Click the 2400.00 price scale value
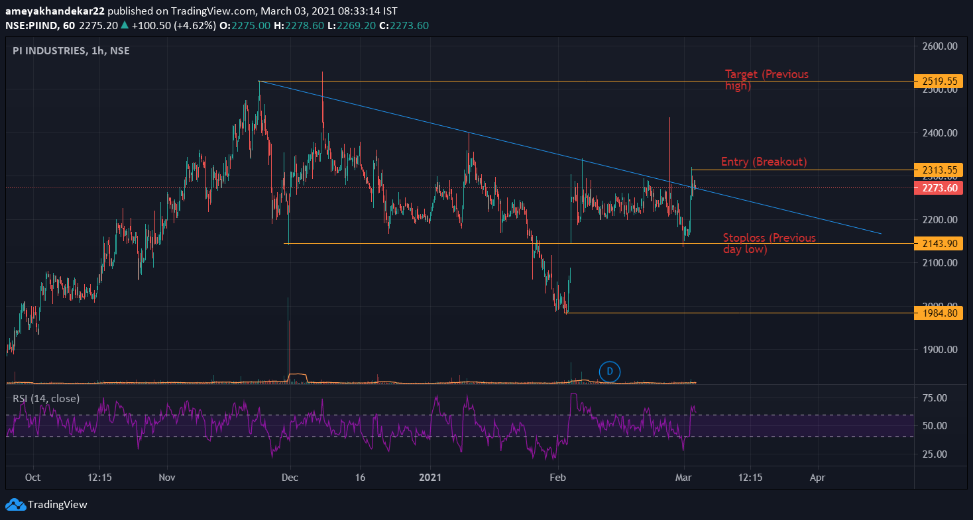This screenshot has width=973, height=520. (x=941, y=133)
